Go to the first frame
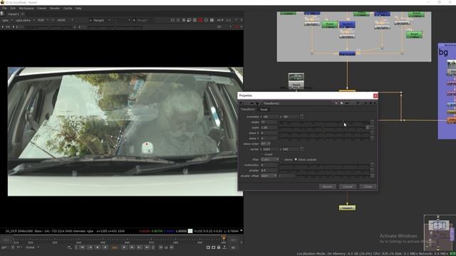The height and width of the screenshot is (256, 456). point(83,247)
